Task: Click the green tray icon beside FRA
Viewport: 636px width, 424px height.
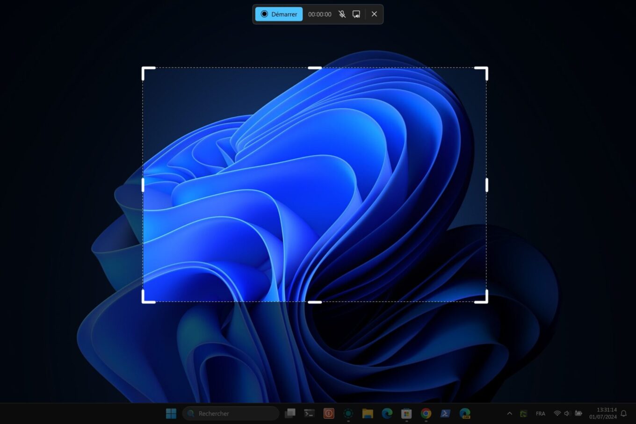Action: (524, 413)
